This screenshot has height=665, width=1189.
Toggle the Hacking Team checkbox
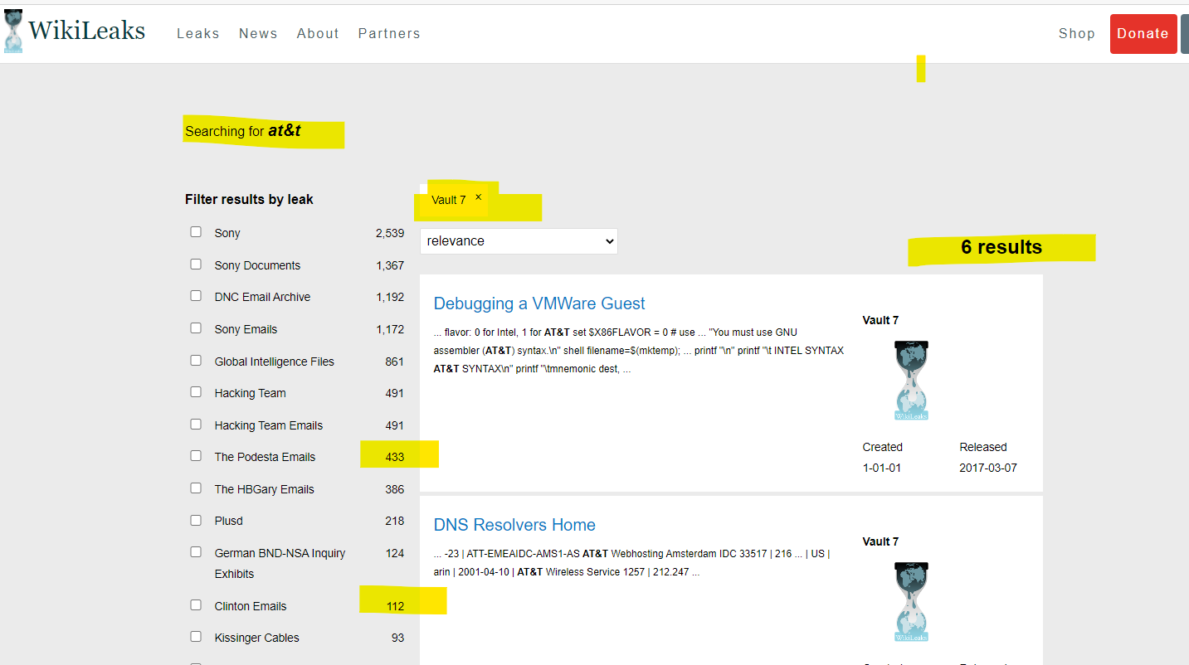(196, 392)
